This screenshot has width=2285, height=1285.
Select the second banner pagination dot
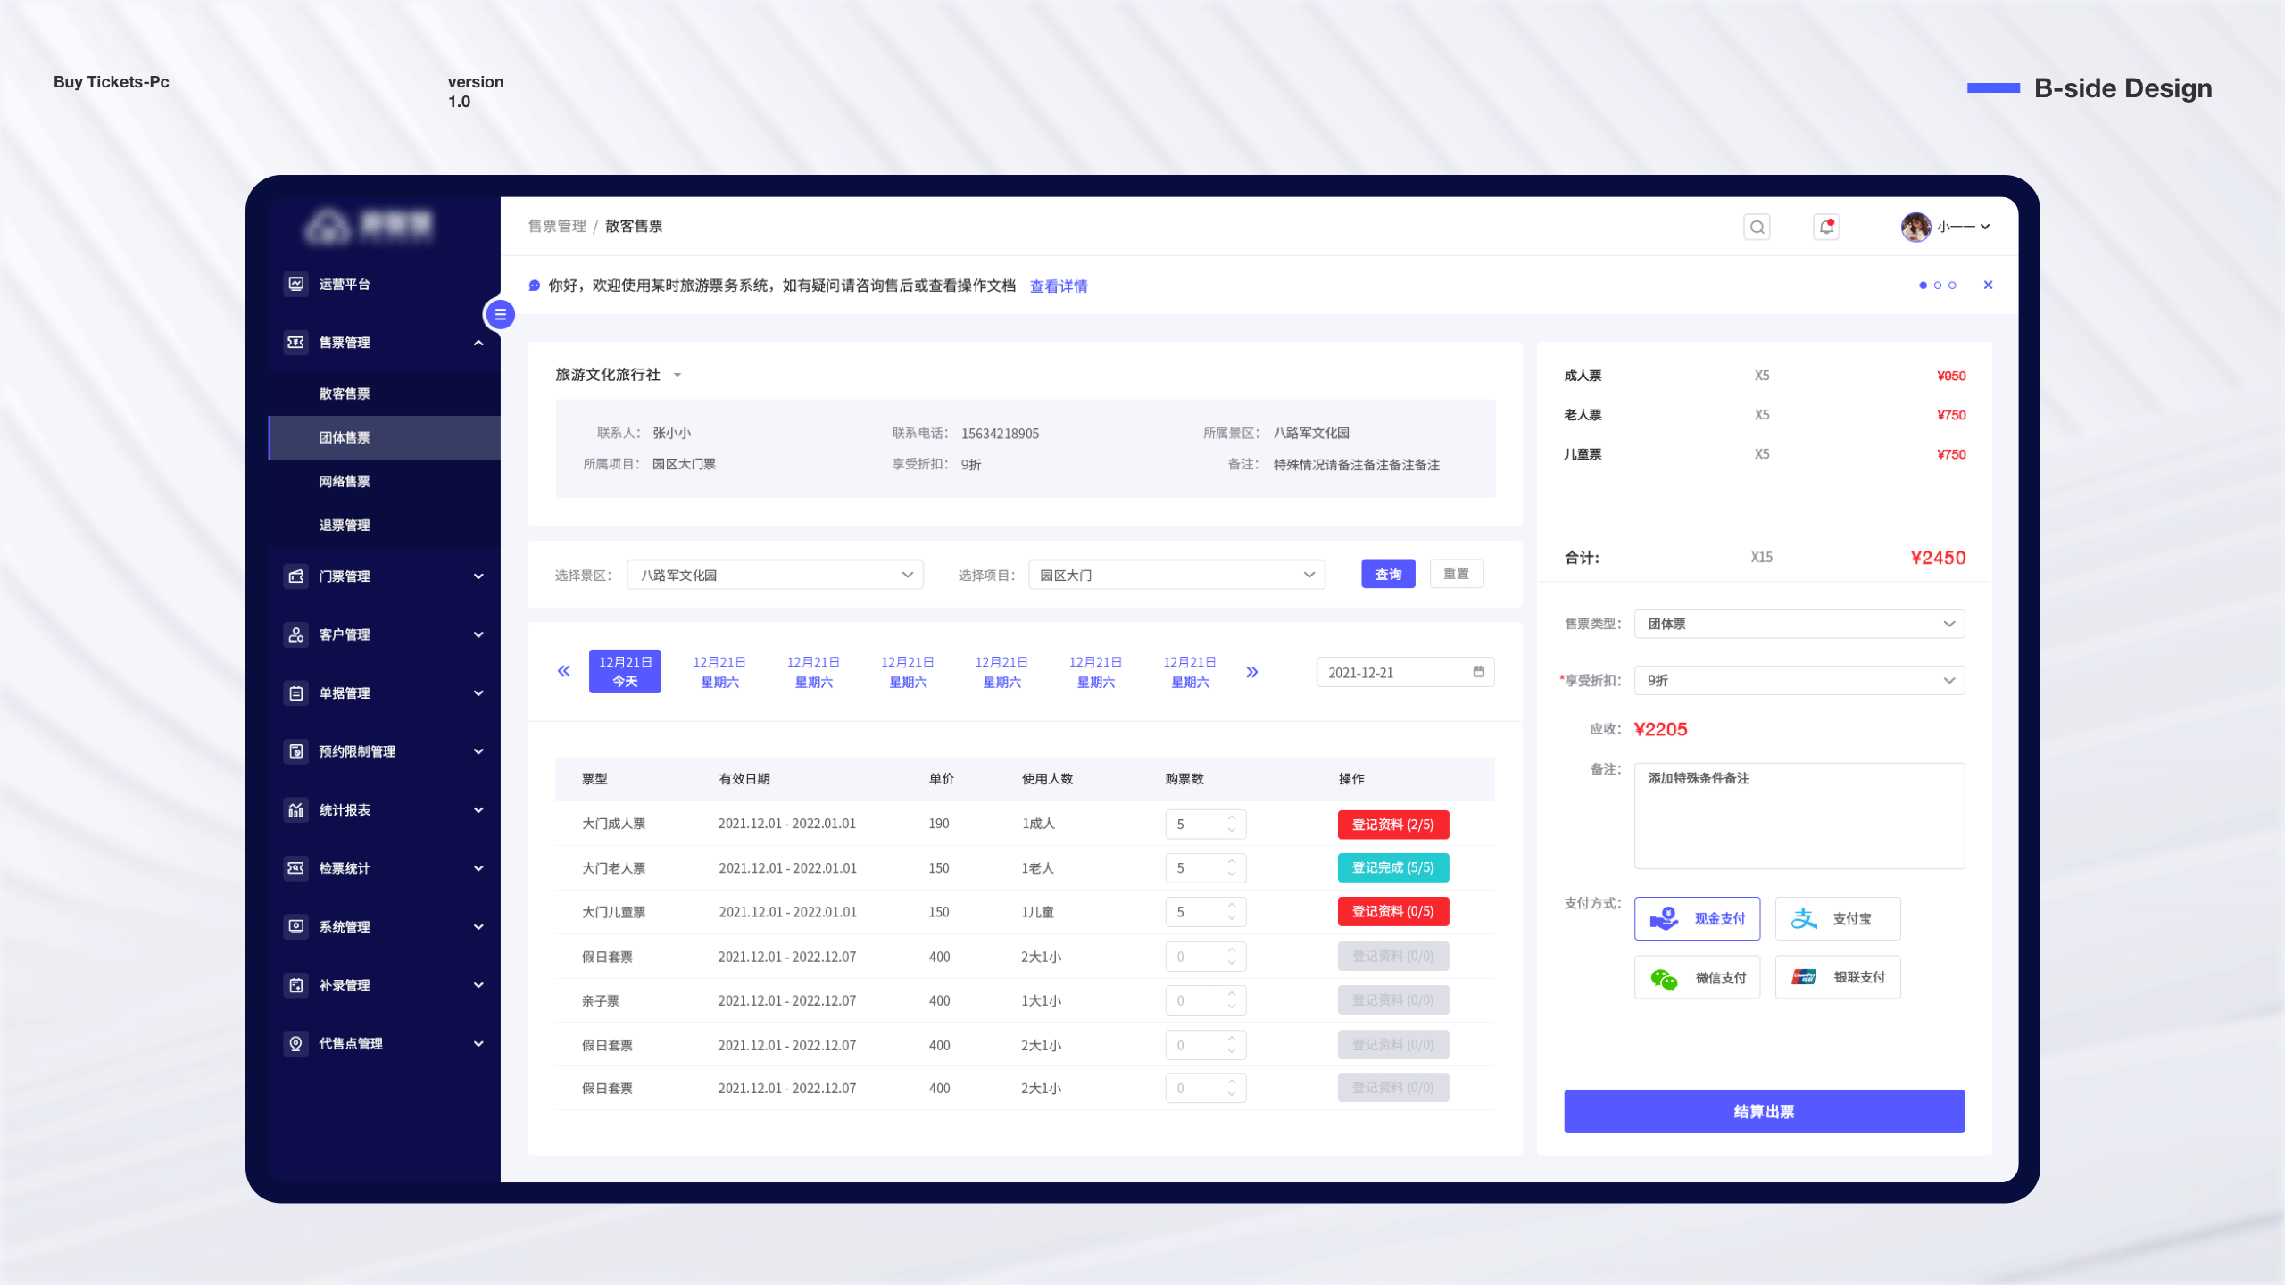(1938, 286)
